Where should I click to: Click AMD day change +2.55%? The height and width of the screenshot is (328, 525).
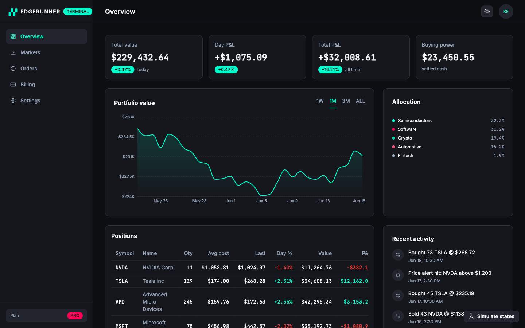tap(283, 302)
